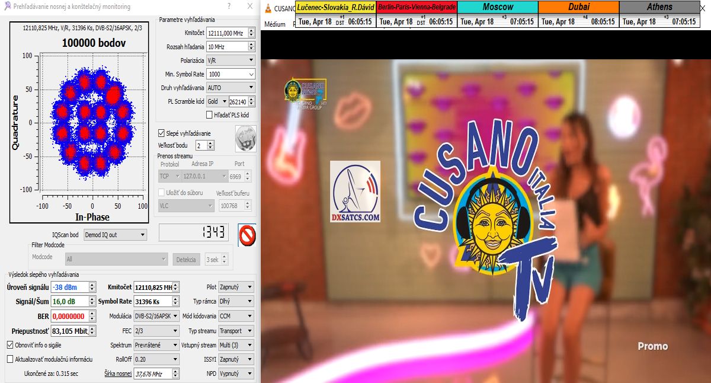711x383 pixels.
Task: Click the Šírka nosnej underlined label
Action: (118, 374)
